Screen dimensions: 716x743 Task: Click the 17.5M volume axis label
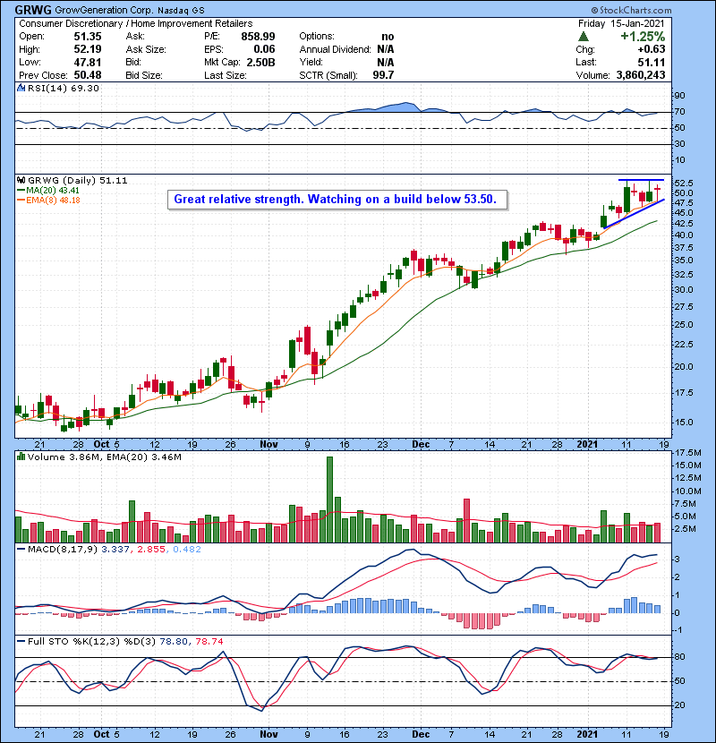[x=687, y=453]
